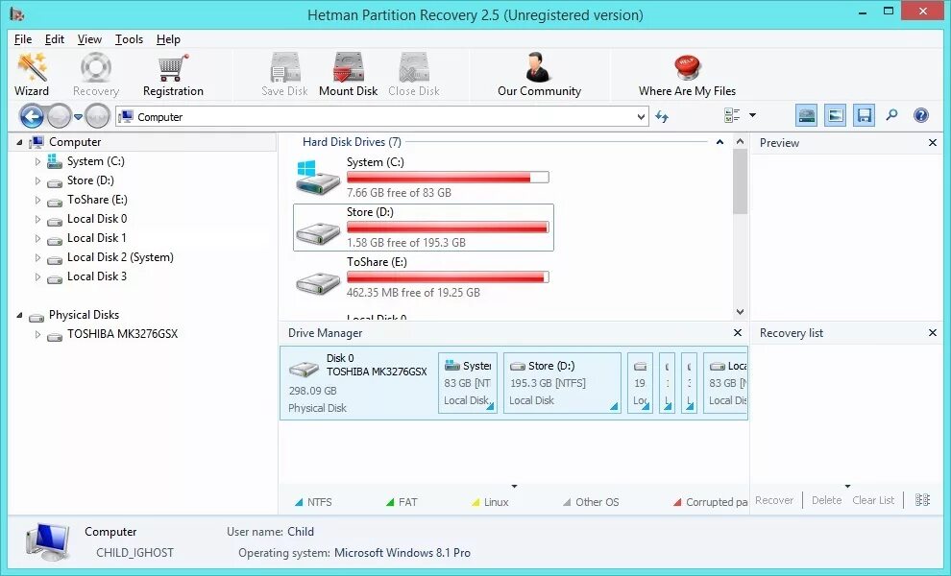Click drive list scroll down arrow

[x=740, y=312]
